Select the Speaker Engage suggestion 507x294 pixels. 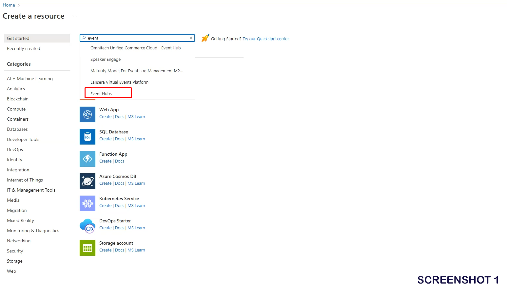(106, 59)
